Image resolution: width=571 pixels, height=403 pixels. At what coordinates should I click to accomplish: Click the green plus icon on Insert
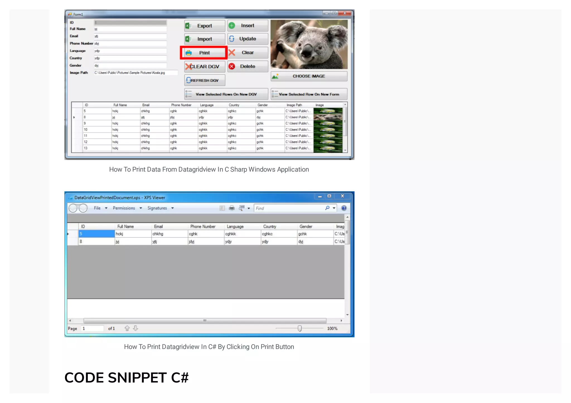232,26
